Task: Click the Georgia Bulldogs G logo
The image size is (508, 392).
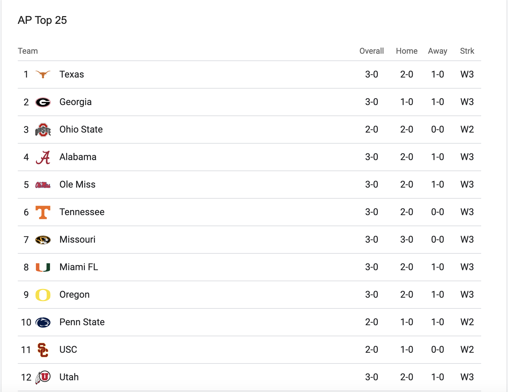Action: pos(43,102)
